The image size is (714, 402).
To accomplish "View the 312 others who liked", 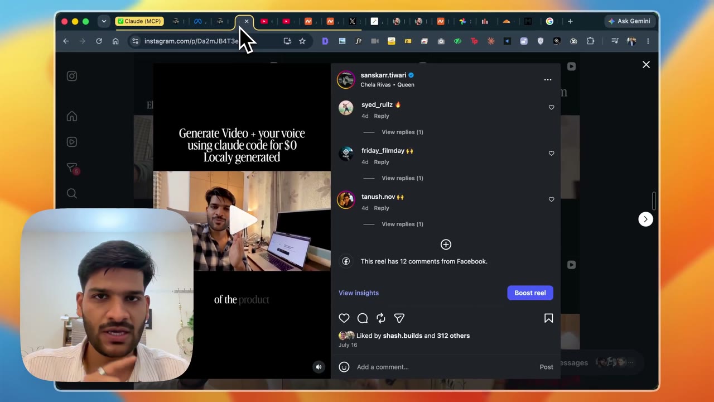I will 454,336.
